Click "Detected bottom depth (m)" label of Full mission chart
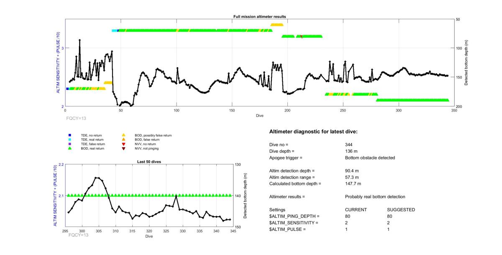Viewport: 502px width, 255px height. (466, 63)
